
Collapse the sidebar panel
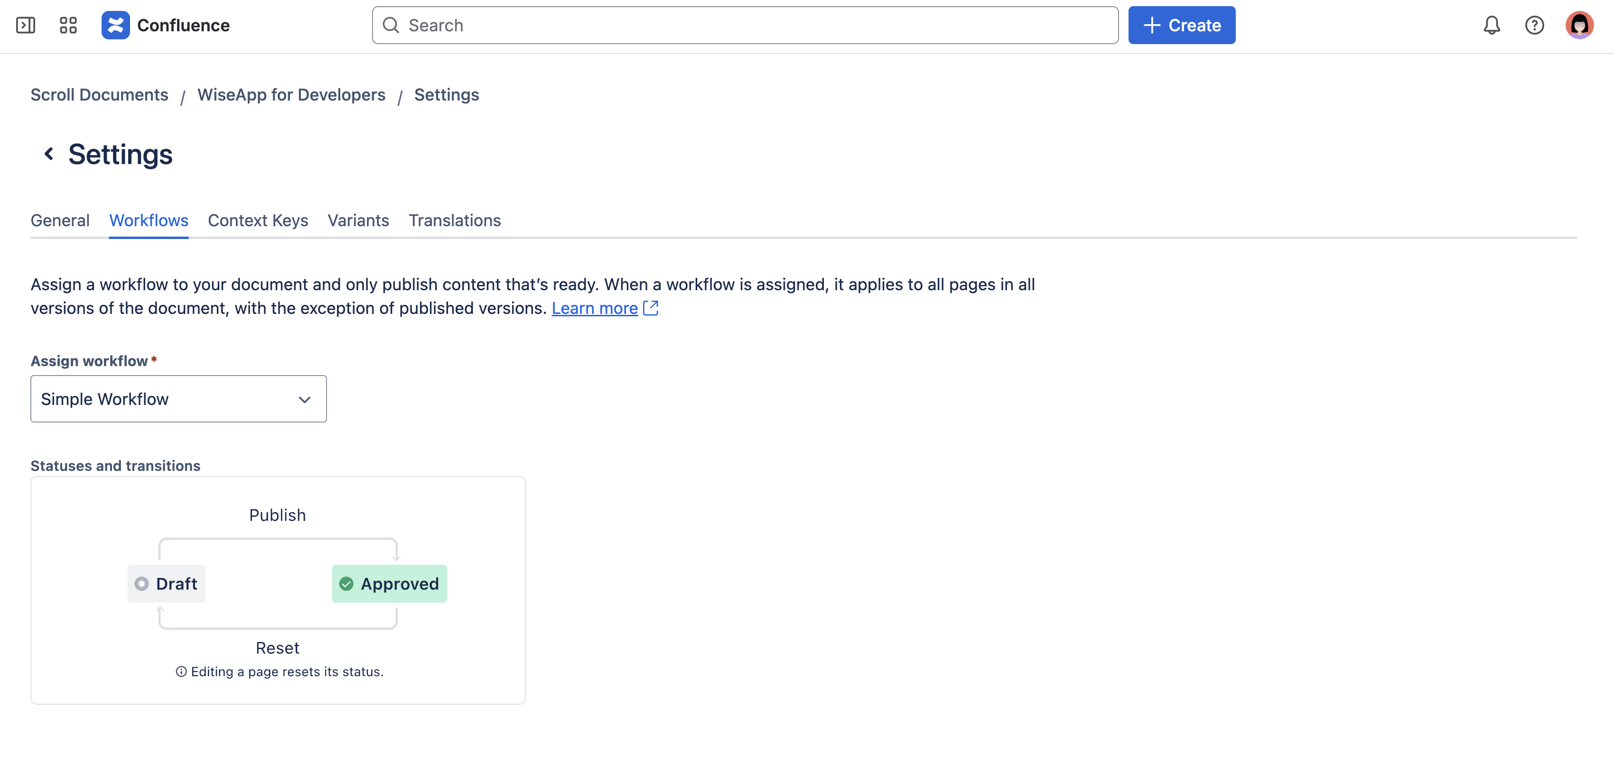coord(26,25)
